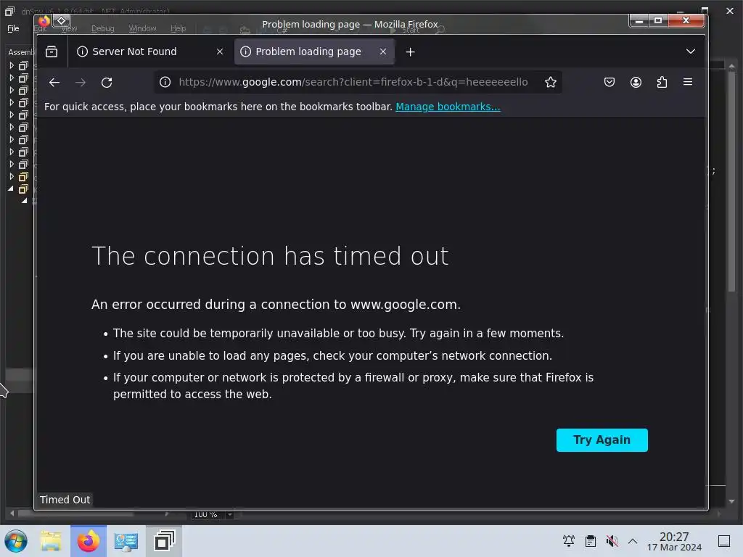The image size is (743, 557).
Task: Select the highlighted yellow assembly icon above the expanded node
Action: pos(23,177)
